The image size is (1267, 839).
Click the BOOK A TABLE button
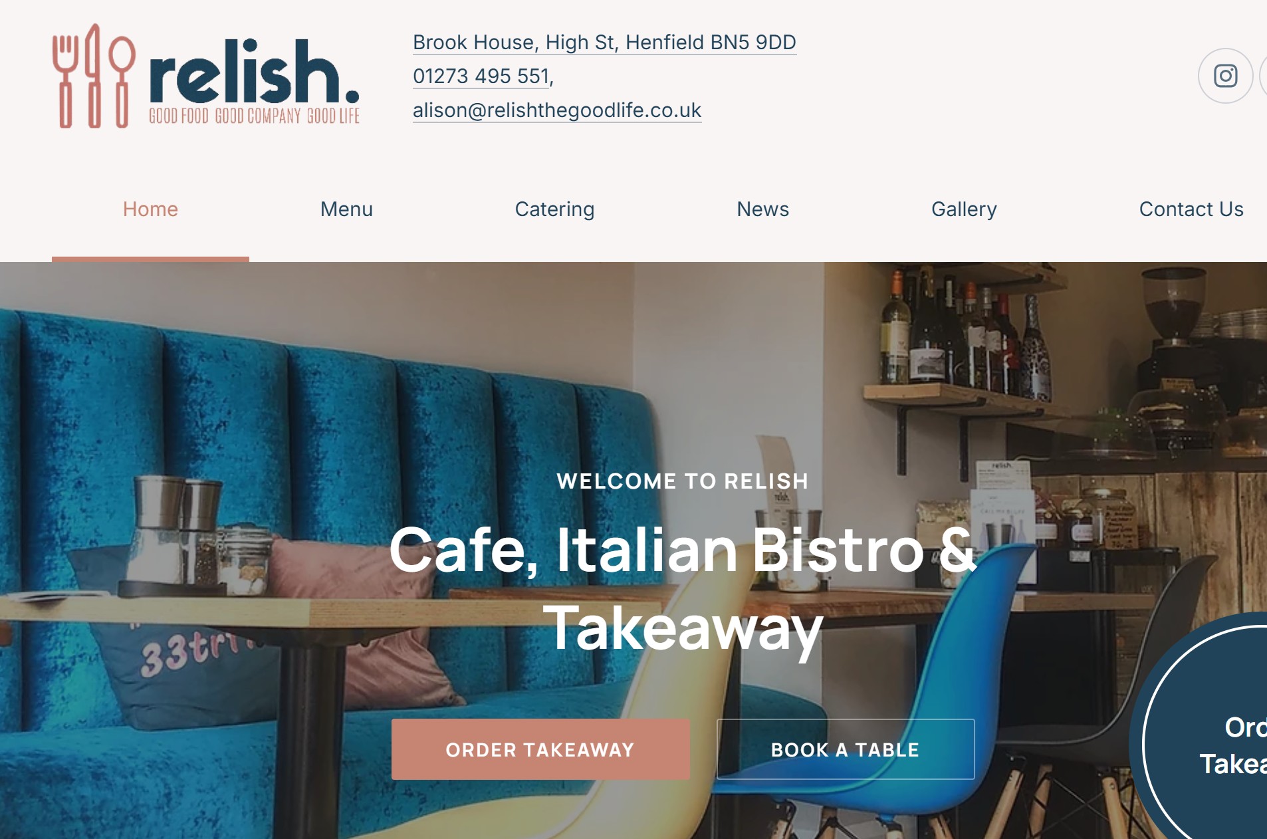click(846, 749)
